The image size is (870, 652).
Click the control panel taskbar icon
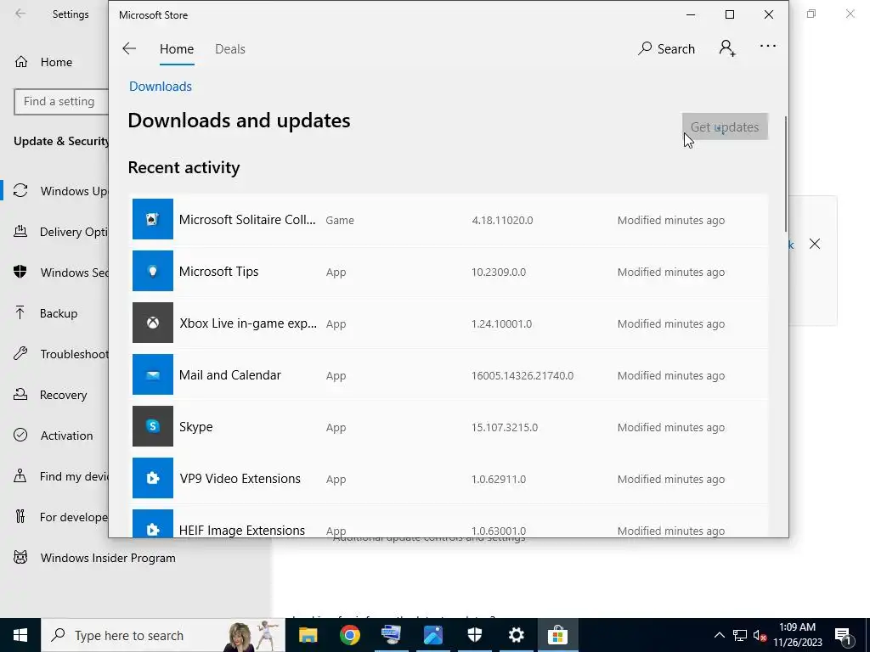(391, 635)
